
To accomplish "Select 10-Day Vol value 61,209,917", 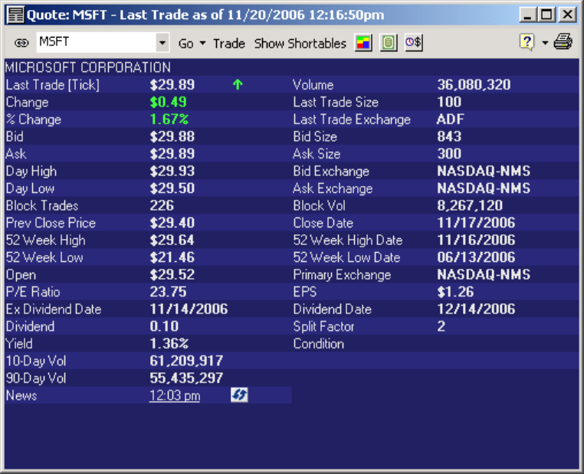I will click(x=186, y=361).
